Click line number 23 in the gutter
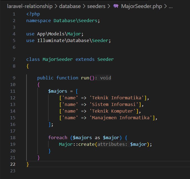The height and width of the screenshot is (179, 190). pos(13,171)
